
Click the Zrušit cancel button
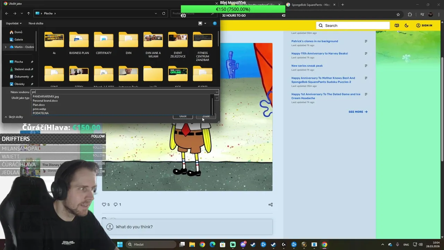[206, 116]
